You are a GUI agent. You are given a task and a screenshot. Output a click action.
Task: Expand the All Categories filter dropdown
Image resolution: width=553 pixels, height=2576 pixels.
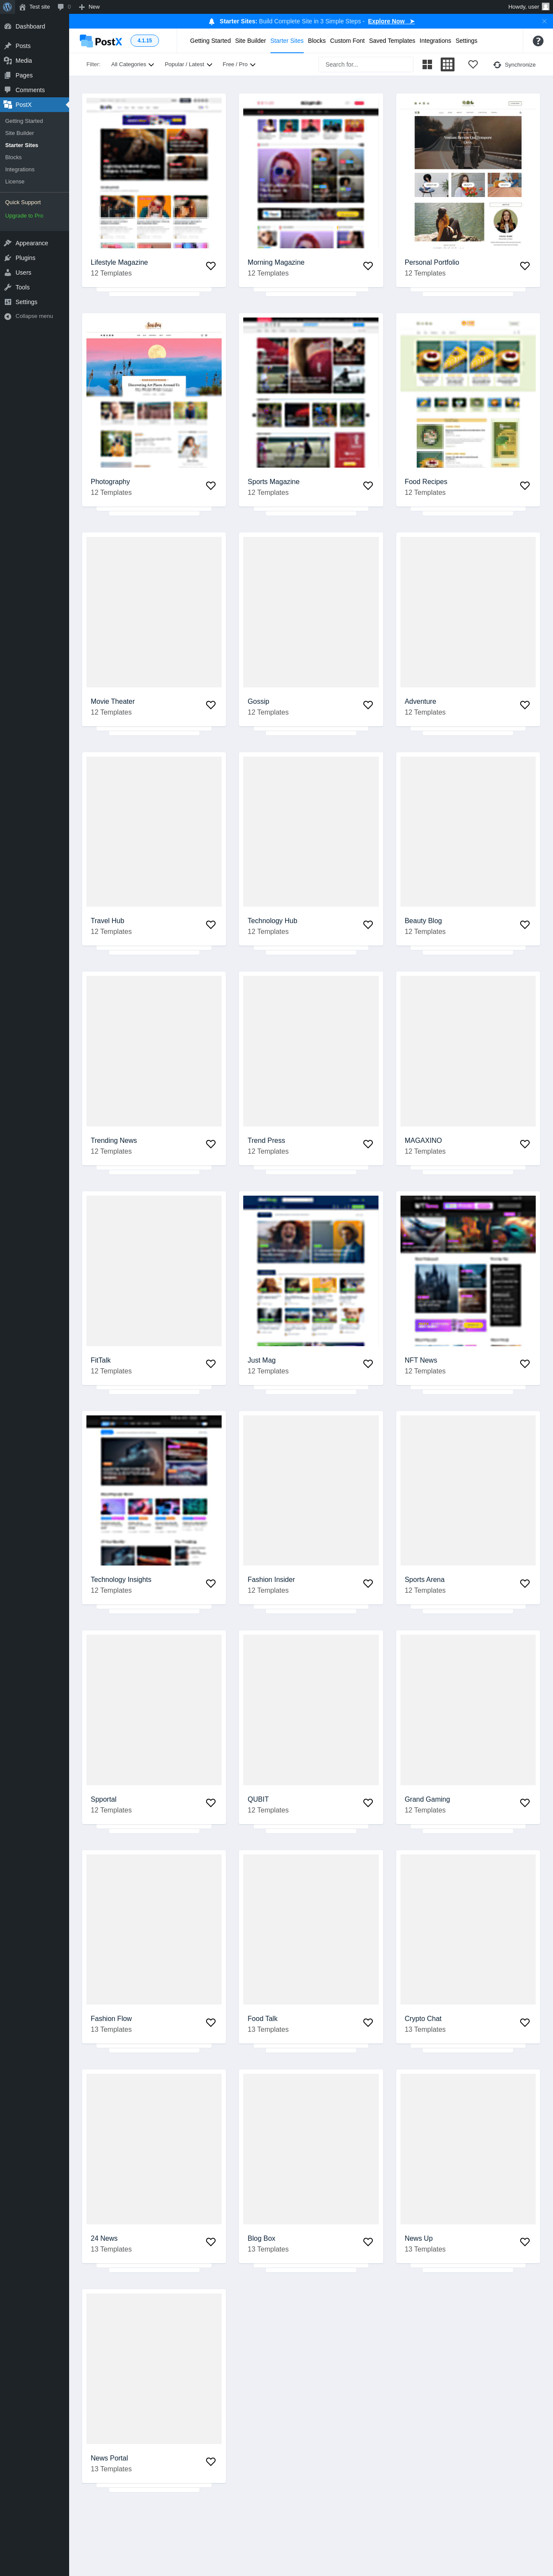point(133,65)
